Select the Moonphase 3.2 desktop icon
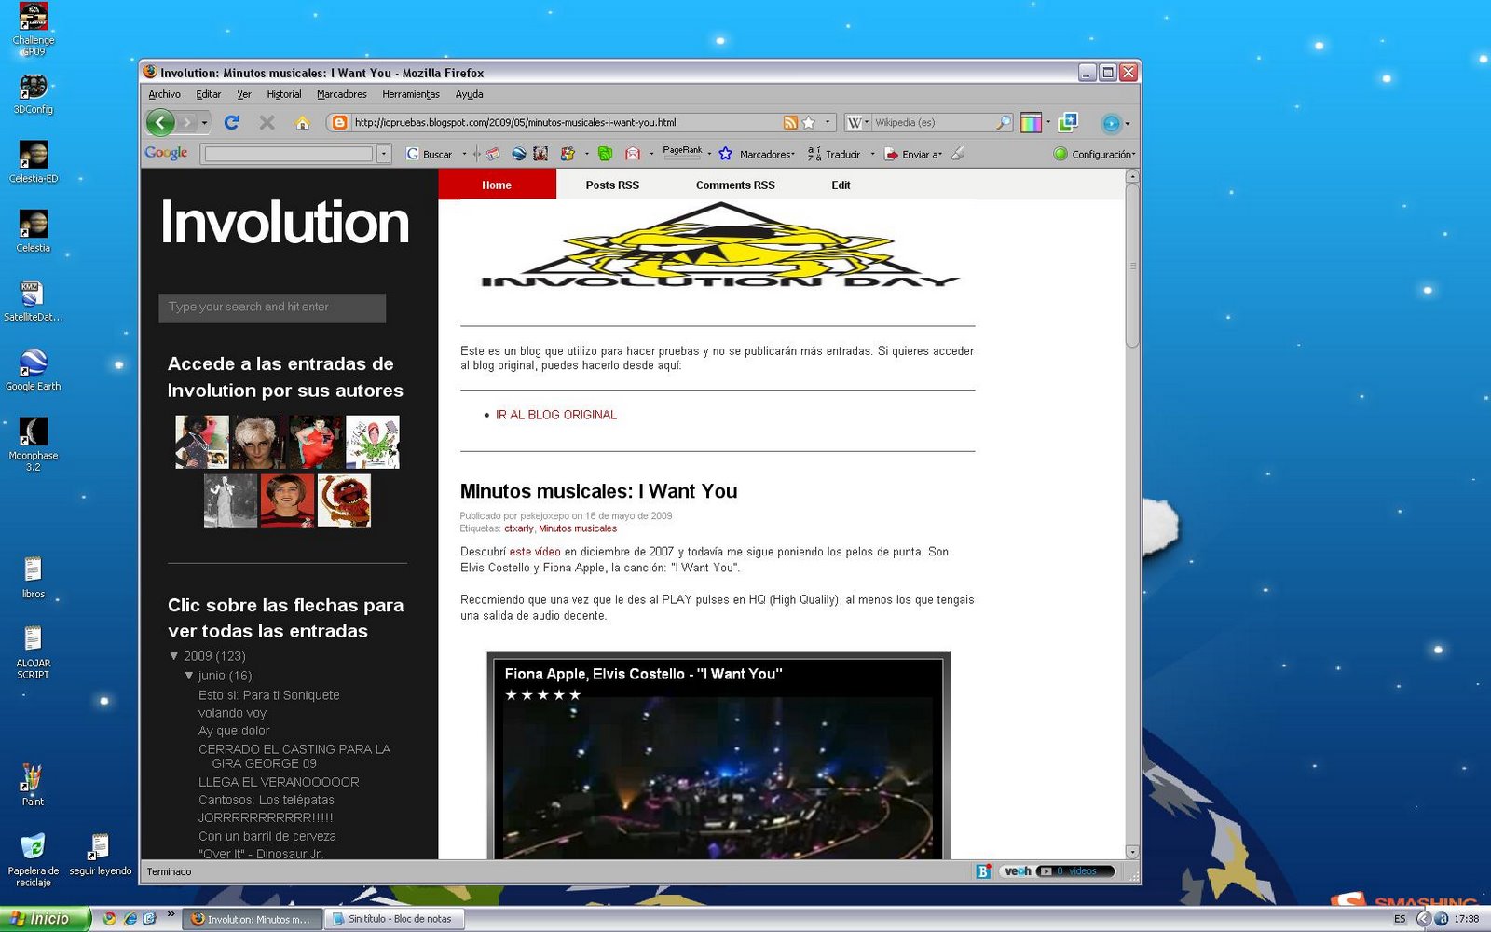Image resolution: width=1491 pixels, height=932 pixels. tap(34, 445)
